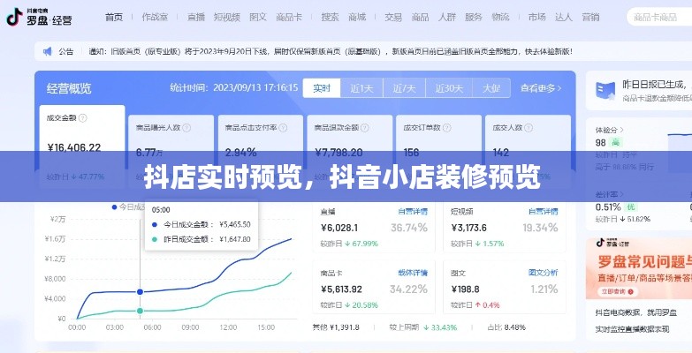Click the blue data point on the chart line
This screenshot has width=692, height=353.
(141, 291)
